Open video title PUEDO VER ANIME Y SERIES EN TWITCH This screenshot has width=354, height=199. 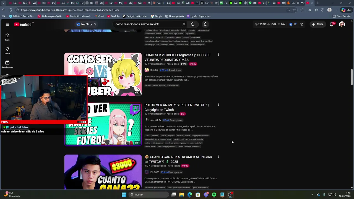pos(176,107)
